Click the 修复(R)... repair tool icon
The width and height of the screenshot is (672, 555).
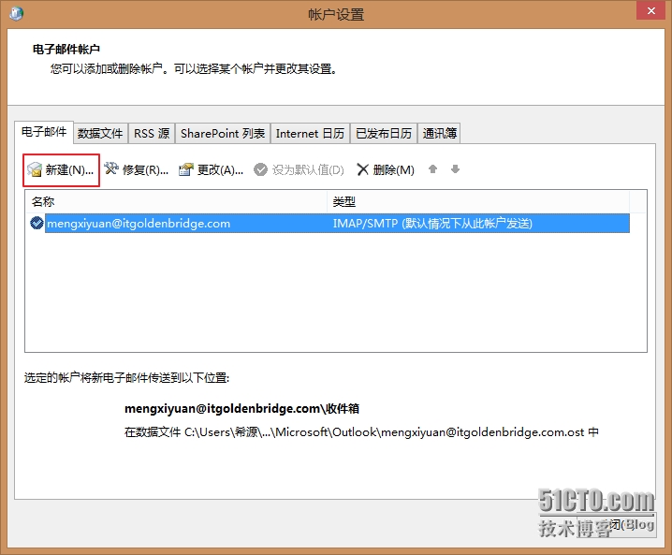(x=112, y=169)
